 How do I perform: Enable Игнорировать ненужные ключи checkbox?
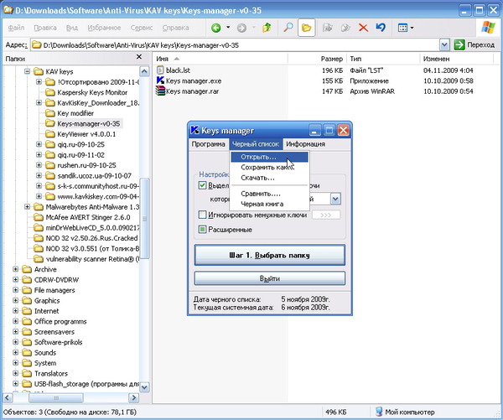coord(202,215)
